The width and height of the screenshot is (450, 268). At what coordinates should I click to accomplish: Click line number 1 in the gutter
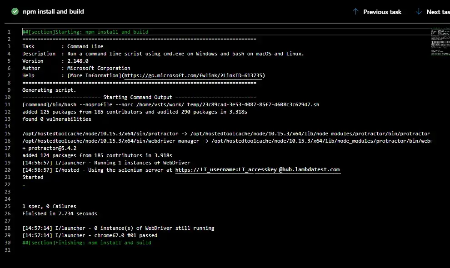click(9, 32)
